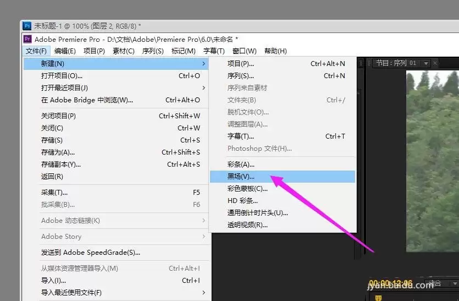Select 项目(P)... in the New submenu
The width and height of the screenshot is (459, 301).
point(283,64)
